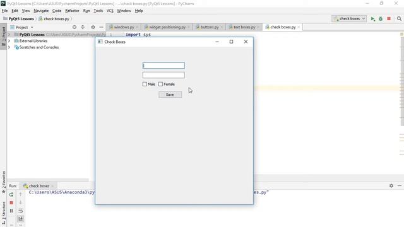Open the Help menu
This screenshot has width=404, height=227.
pyautogui.click(x=139, y=11)
